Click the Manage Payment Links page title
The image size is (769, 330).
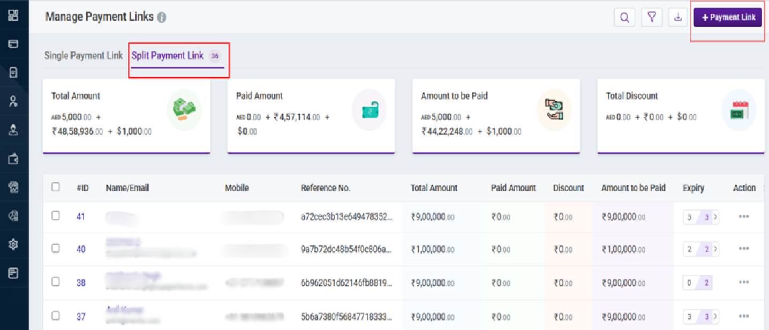pyautogui.click(x=100, y=17)
